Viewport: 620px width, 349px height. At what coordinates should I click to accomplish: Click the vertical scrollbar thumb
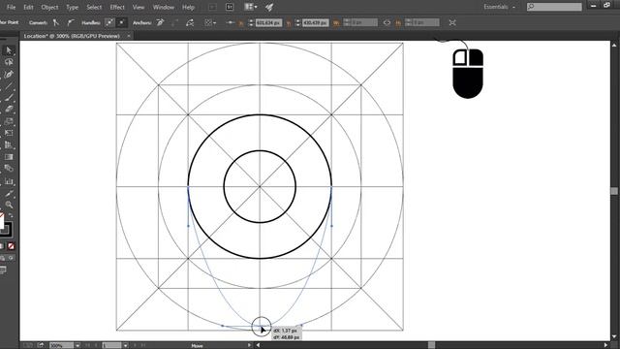(x=614, y=191)
